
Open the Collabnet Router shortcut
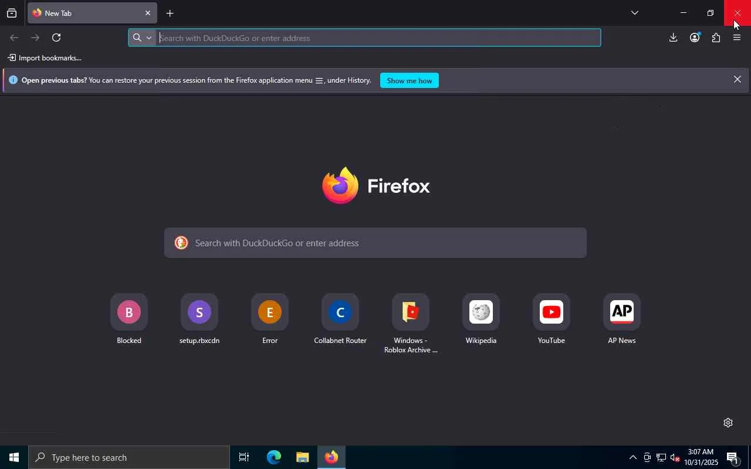tap(340, 319)
